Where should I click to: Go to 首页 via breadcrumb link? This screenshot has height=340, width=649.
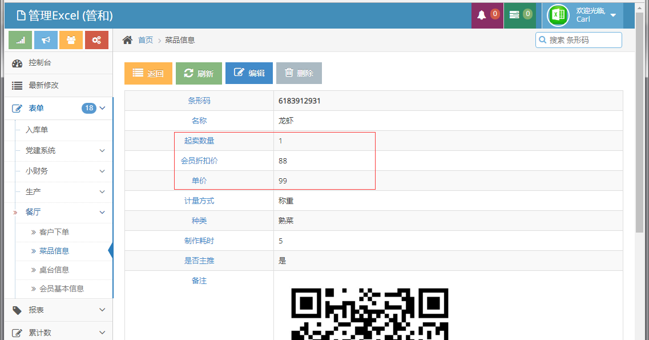point(146,40)
